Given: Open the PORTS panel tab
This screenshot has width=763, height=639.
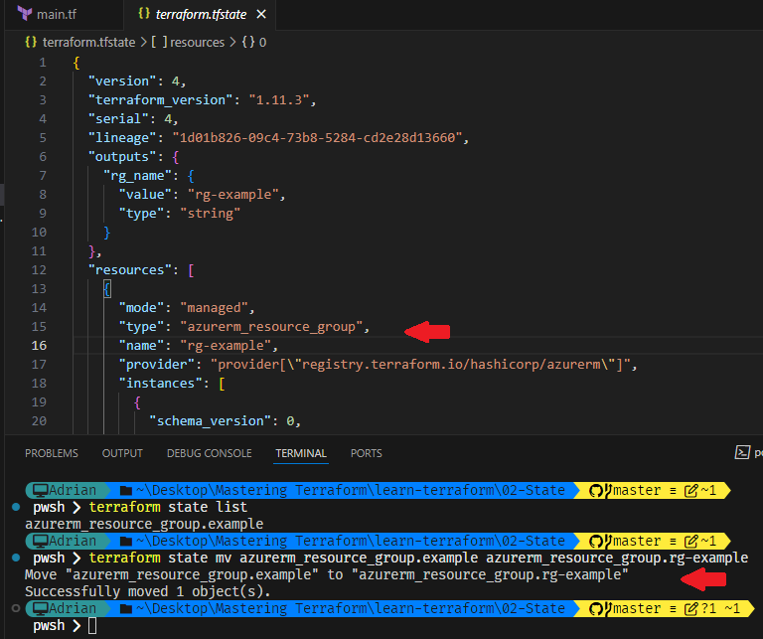Looking at the screenshot, I should pos(366,453).
